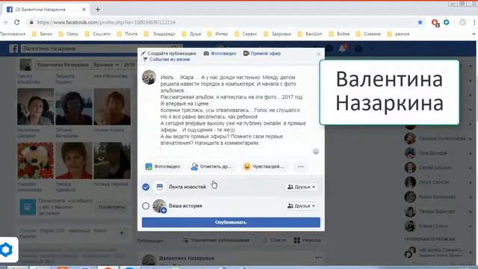This screenshot has height=269, width=478.
Task: Switch to Прямой эфир tab
Action: tap(262, 53)
